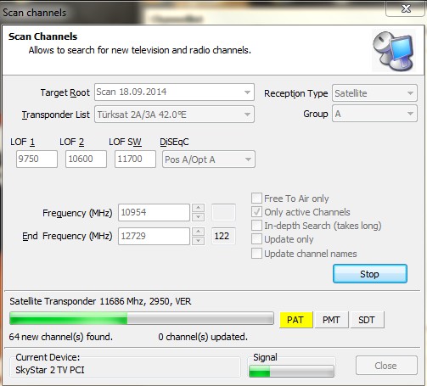The height and width of the screenshot is (386, 427).
Task: Click the SDT indicator box
Action: click(367, 320)
